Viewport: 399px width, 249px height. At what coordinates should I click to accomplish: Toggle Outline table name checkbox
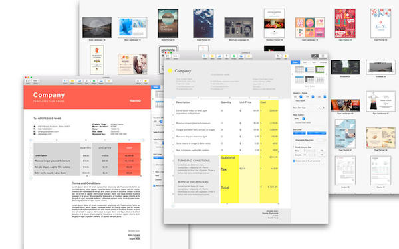[294, 122]
